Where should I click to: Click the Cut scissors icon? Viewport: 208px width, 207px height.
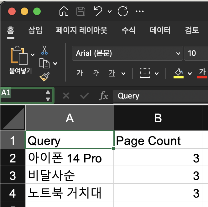click(44, 50)
